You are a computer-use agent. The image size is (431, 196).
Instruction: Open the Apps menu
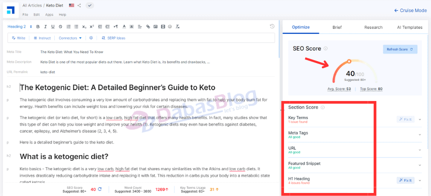[49, 15]
